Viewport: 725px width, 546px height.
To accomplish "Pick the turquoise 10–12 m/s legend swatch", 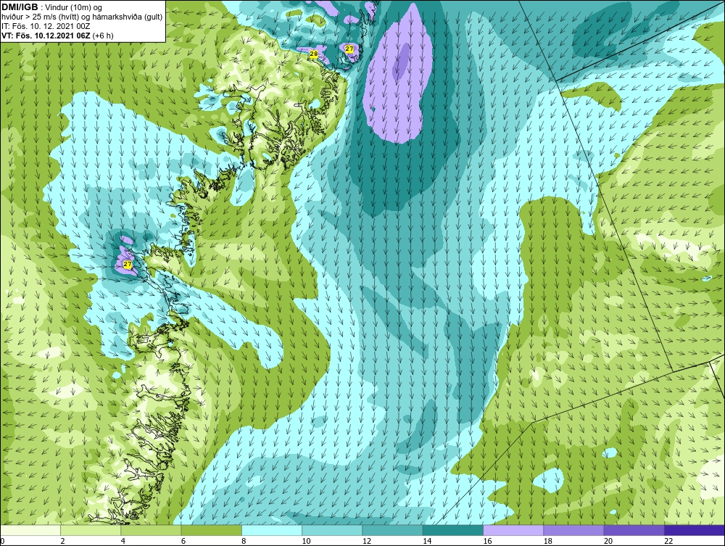I will (x=332, y=530).
